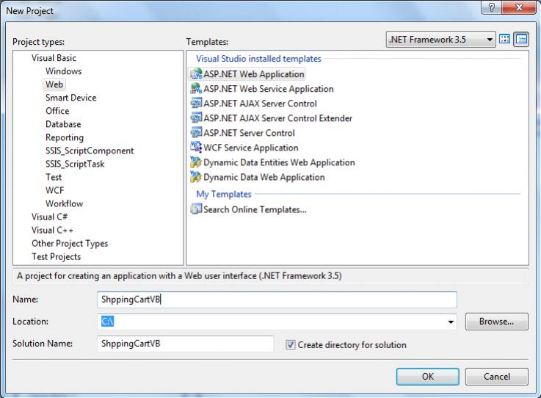Select Office project type
This screenshot has height=398, width=541.
(57, 111)
